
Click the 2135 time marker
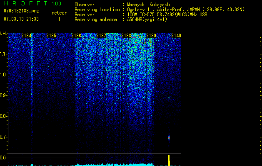(51, 36)
